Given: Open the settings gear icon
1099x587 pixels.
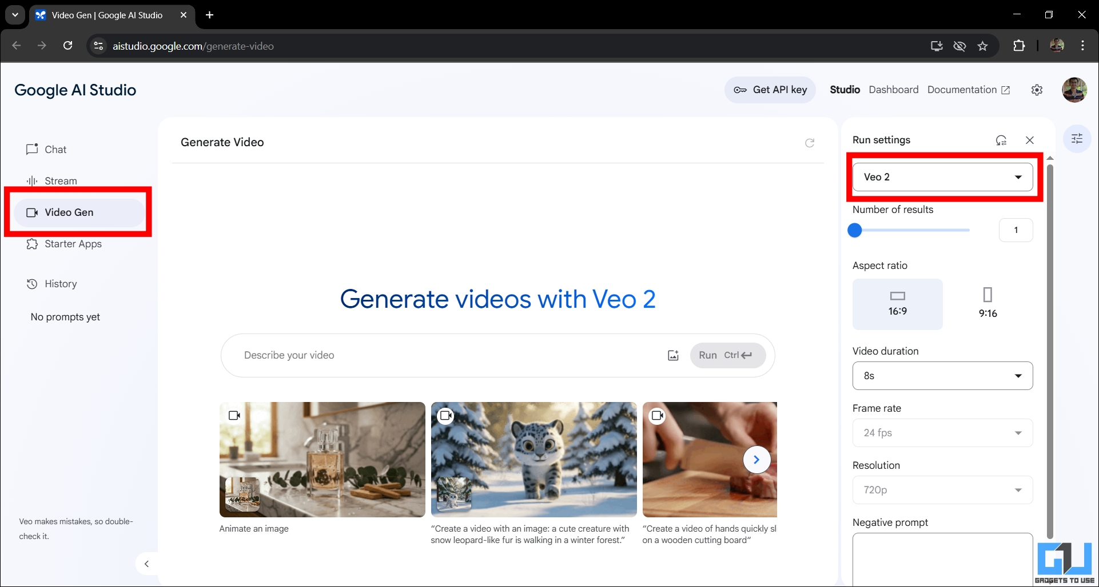Looking at the screenshot, I should (1037, 90).
